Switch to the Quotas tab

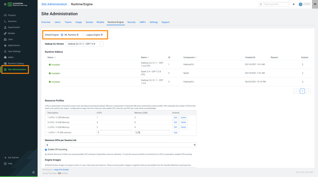click(89, 22)
